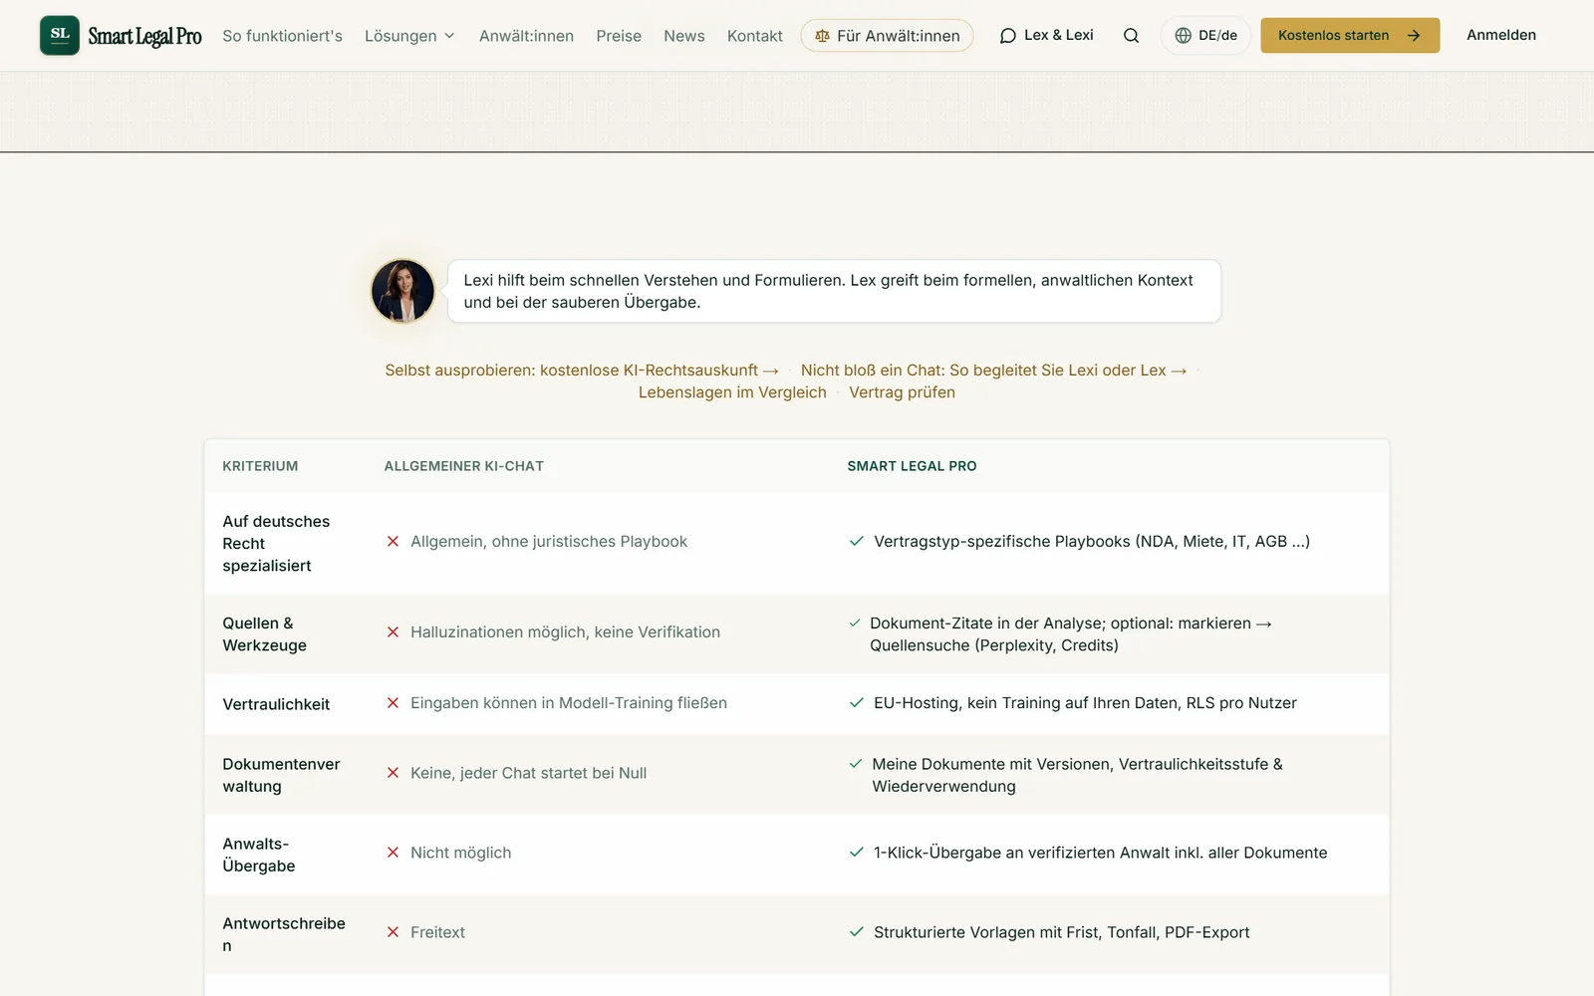Open the Preise page
Viewport: 1594px width, 996px height.
tap(619, 36)
